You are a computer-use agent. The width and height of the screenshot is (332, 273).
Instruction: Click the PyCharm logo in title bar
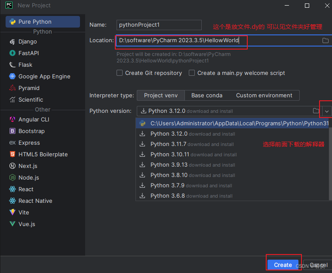pos(9,5)
